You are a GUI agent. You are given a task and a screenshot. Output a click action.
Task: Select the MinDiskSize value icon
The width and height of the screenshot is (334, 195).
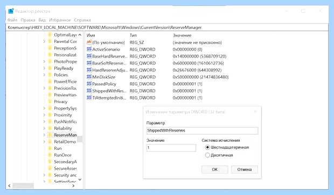pyautogui.click(x=89, y=77)
